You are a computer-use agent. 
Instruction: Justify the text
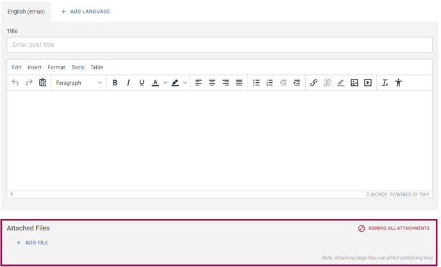click(239, 83)
